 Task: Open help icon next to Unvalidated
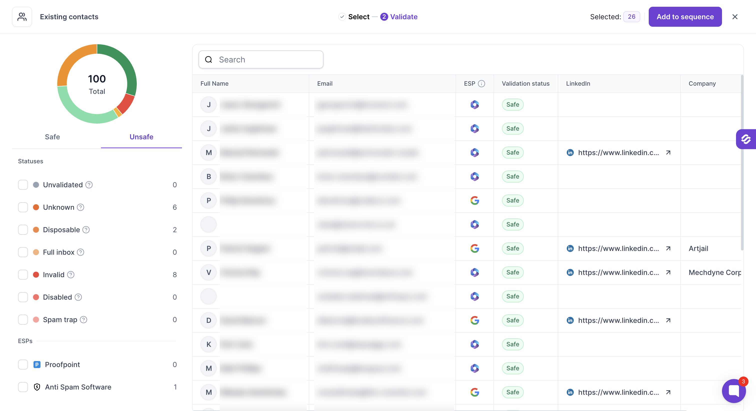pyautogui.click(x=89, y=185)
